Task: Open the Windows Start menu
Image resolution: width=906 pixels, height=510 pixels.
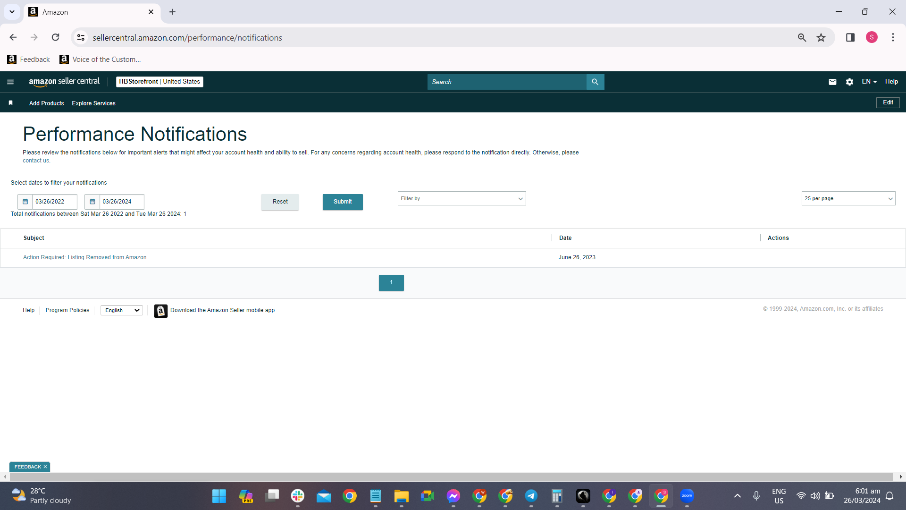Action: (x=219, y=496)
